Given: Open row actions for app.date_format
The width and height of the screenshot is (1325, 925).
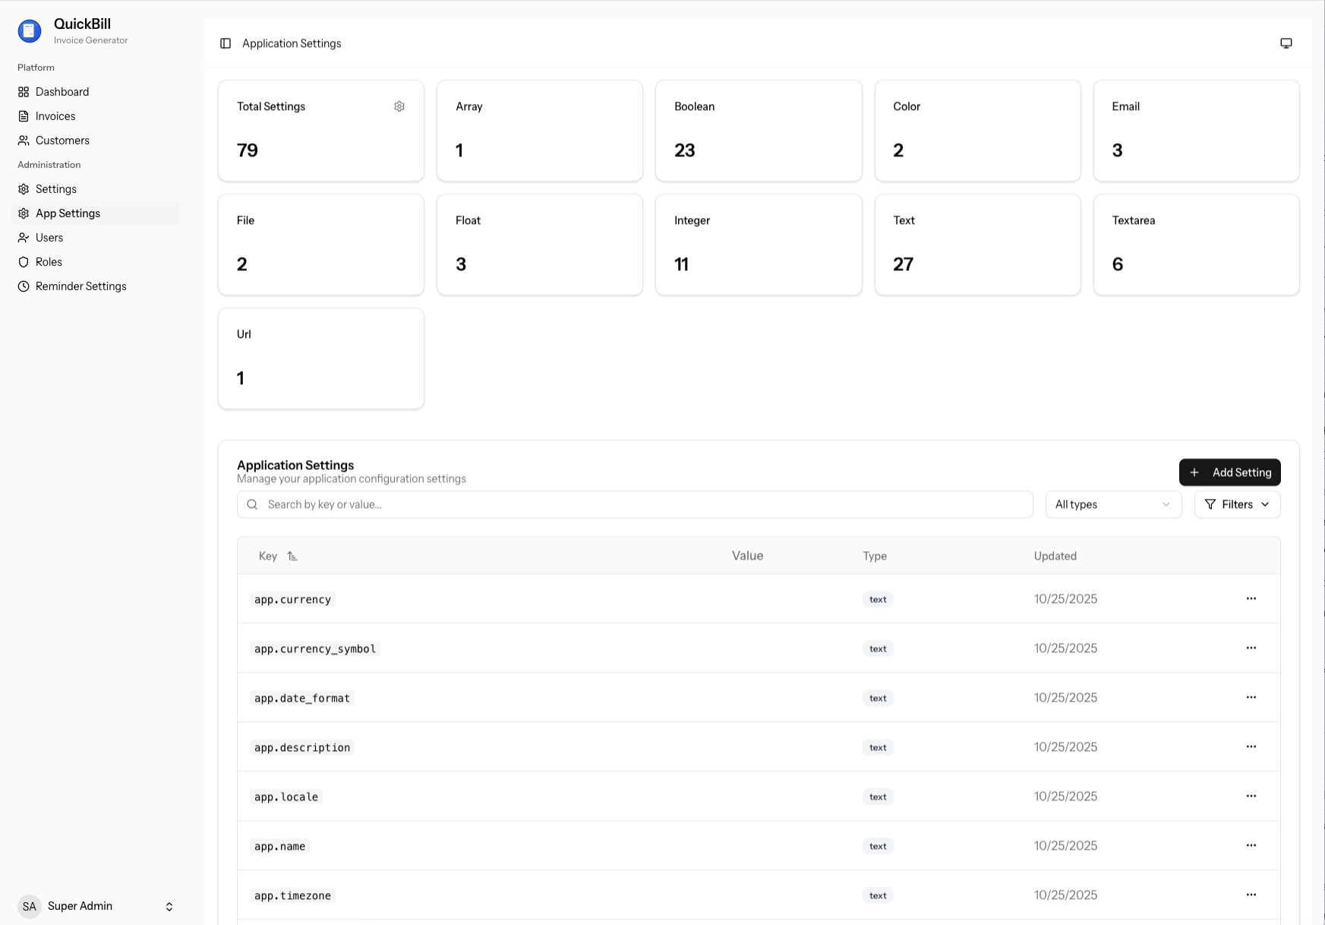Looking at the screenshot, I should pyautogui.click(x=1251, y=697).
